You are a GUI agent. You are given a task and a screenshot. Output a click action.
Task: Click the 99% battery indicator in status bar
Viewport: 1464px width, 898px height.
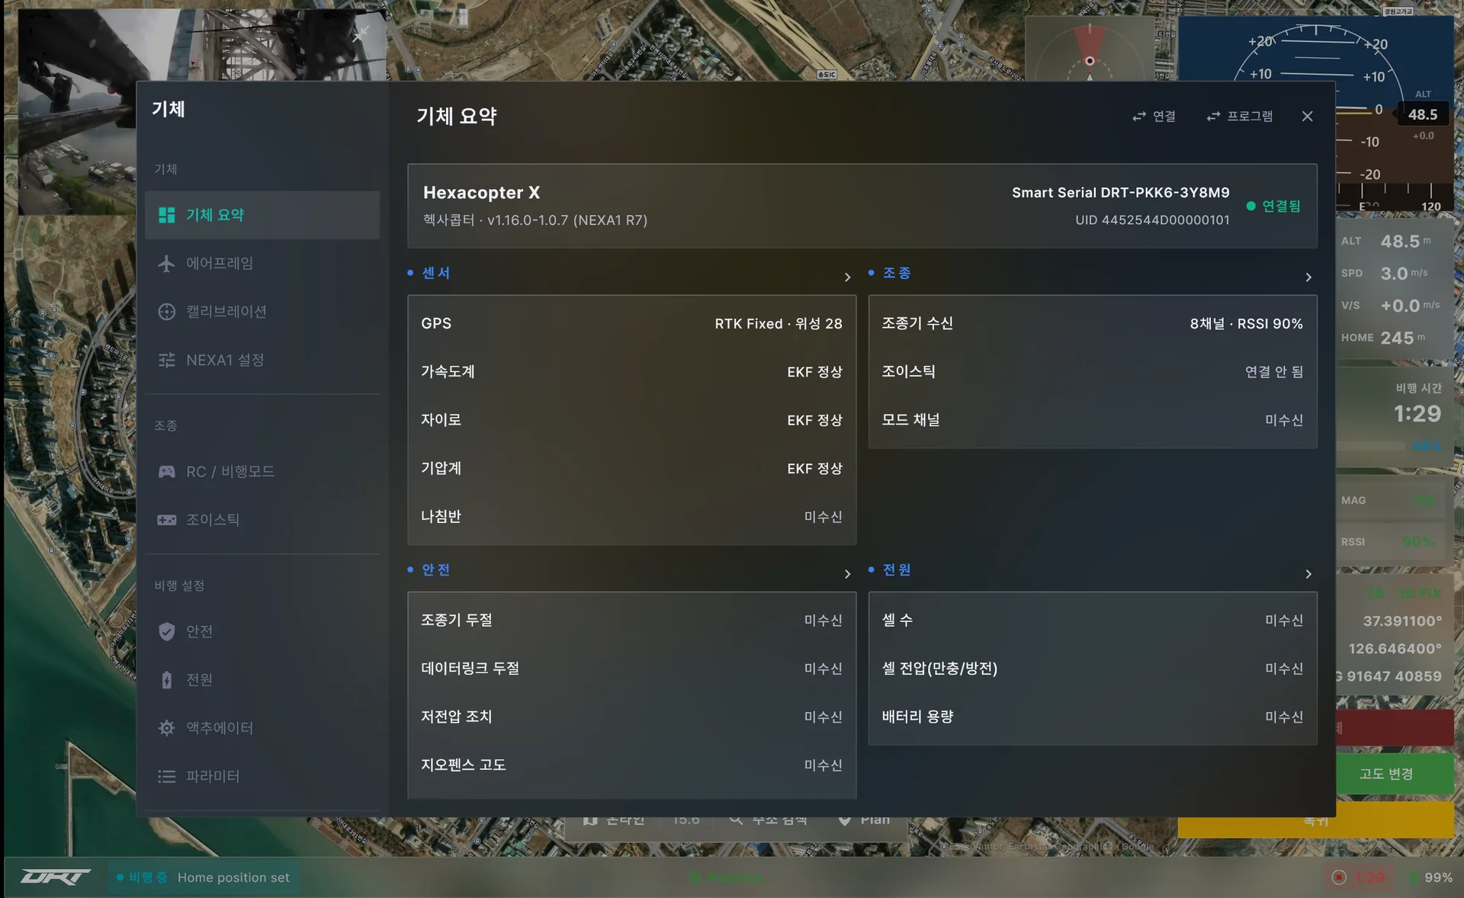tap(1430, 877)
